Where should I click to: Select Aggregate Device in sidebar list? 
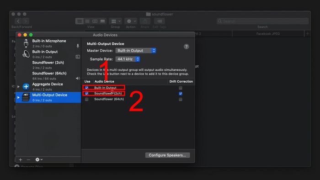(48, 86)
